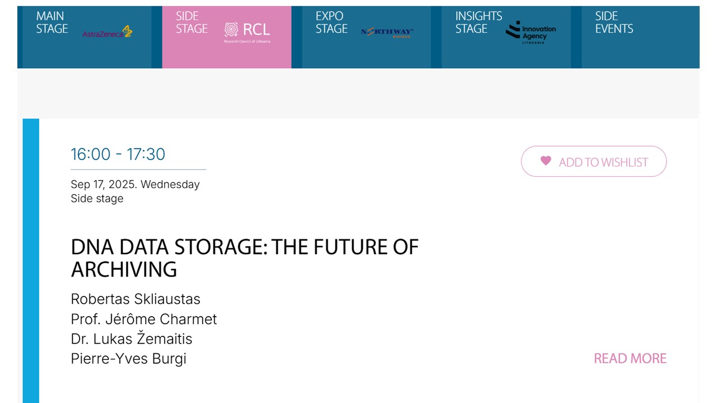Click the AstraZeneca logo in Main Stage tab
The height and width of the screenshot is (403, 717).
(x=108, y=31)
